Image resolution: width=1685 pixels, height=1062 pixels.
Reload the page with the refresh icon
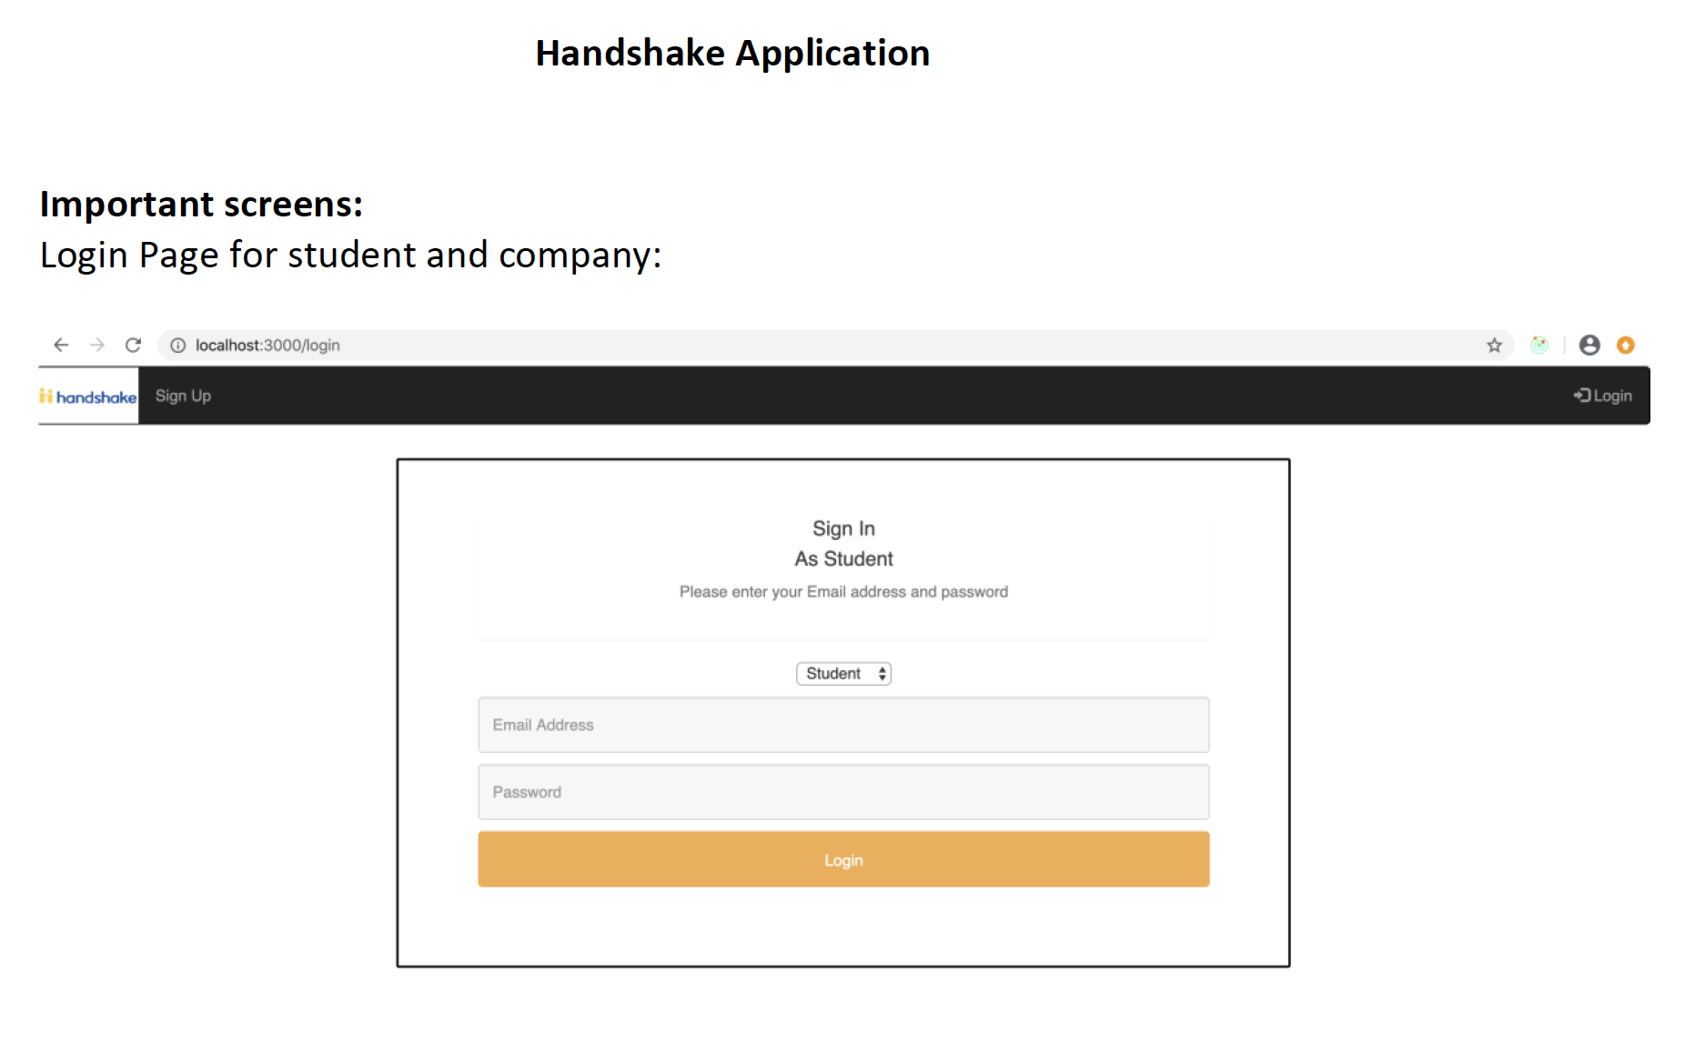[x=133, y=345]
